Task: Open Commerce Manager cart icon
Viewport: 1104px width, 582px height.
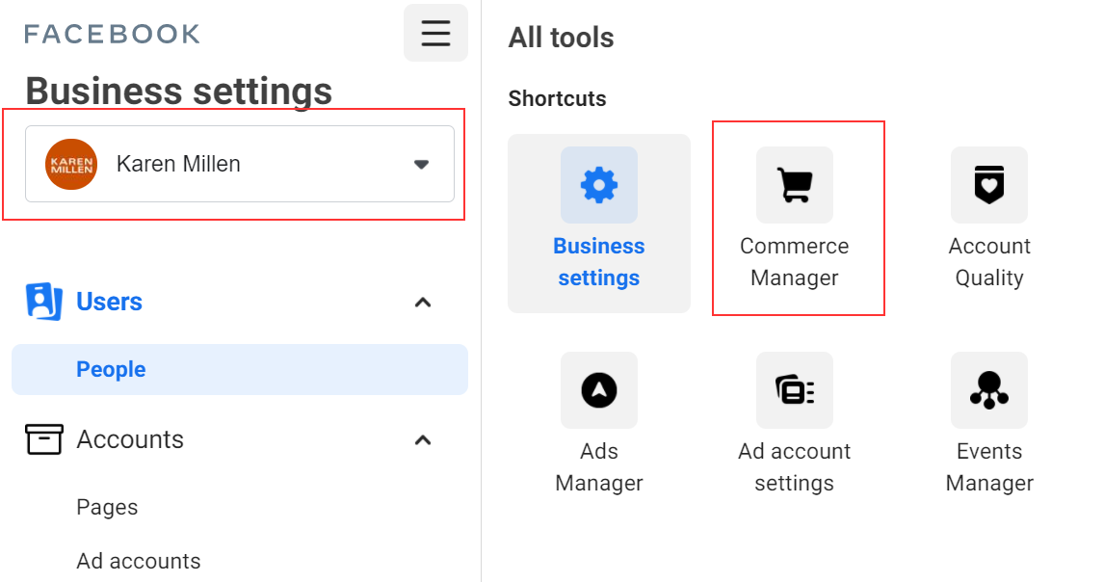Action: point(794,185)
